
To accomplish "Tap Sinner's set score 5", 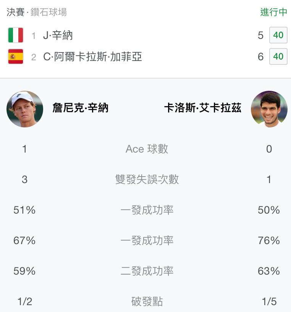I will (x=260, y=35).
